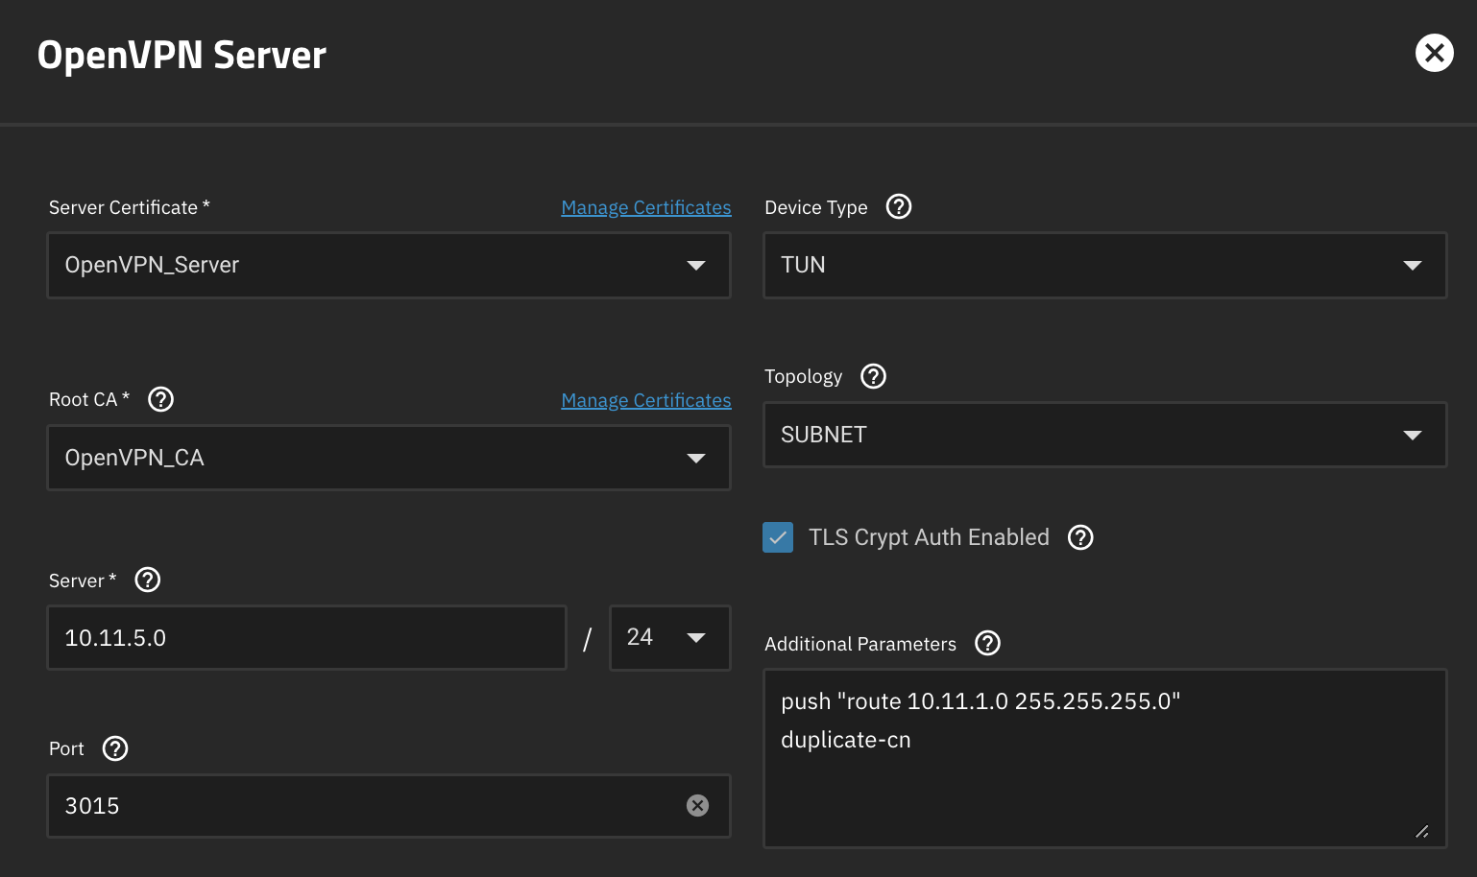The width and height of the screenshot is (1477, 877).
Task: Open Manage Certificates link above Root CA
Action: (645, 400)
